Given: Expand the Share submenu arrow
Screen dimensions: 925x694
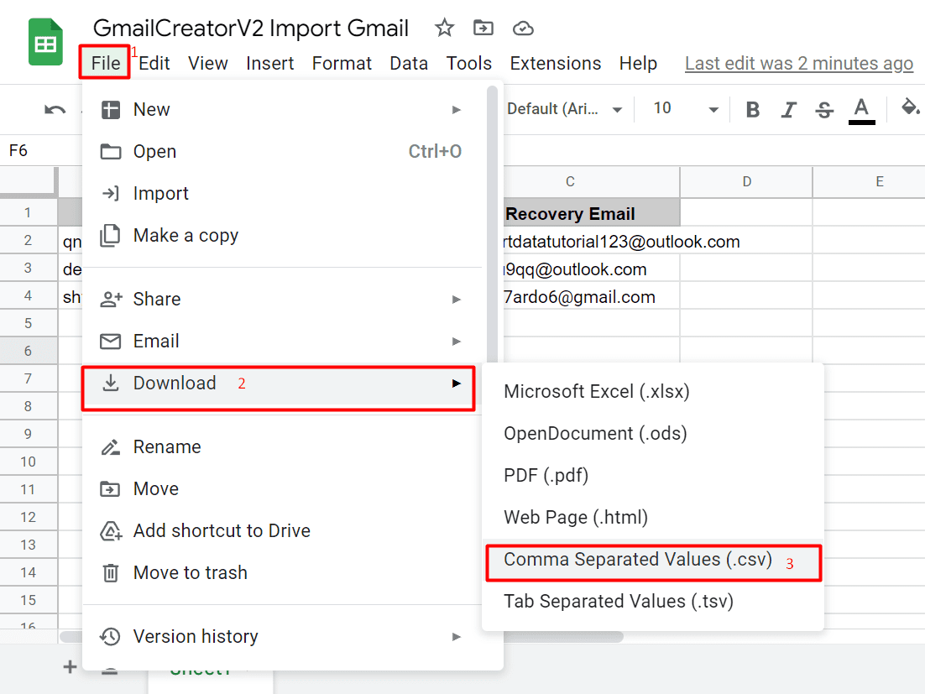Looking at the screenshot, I should [x=456, y=300].
